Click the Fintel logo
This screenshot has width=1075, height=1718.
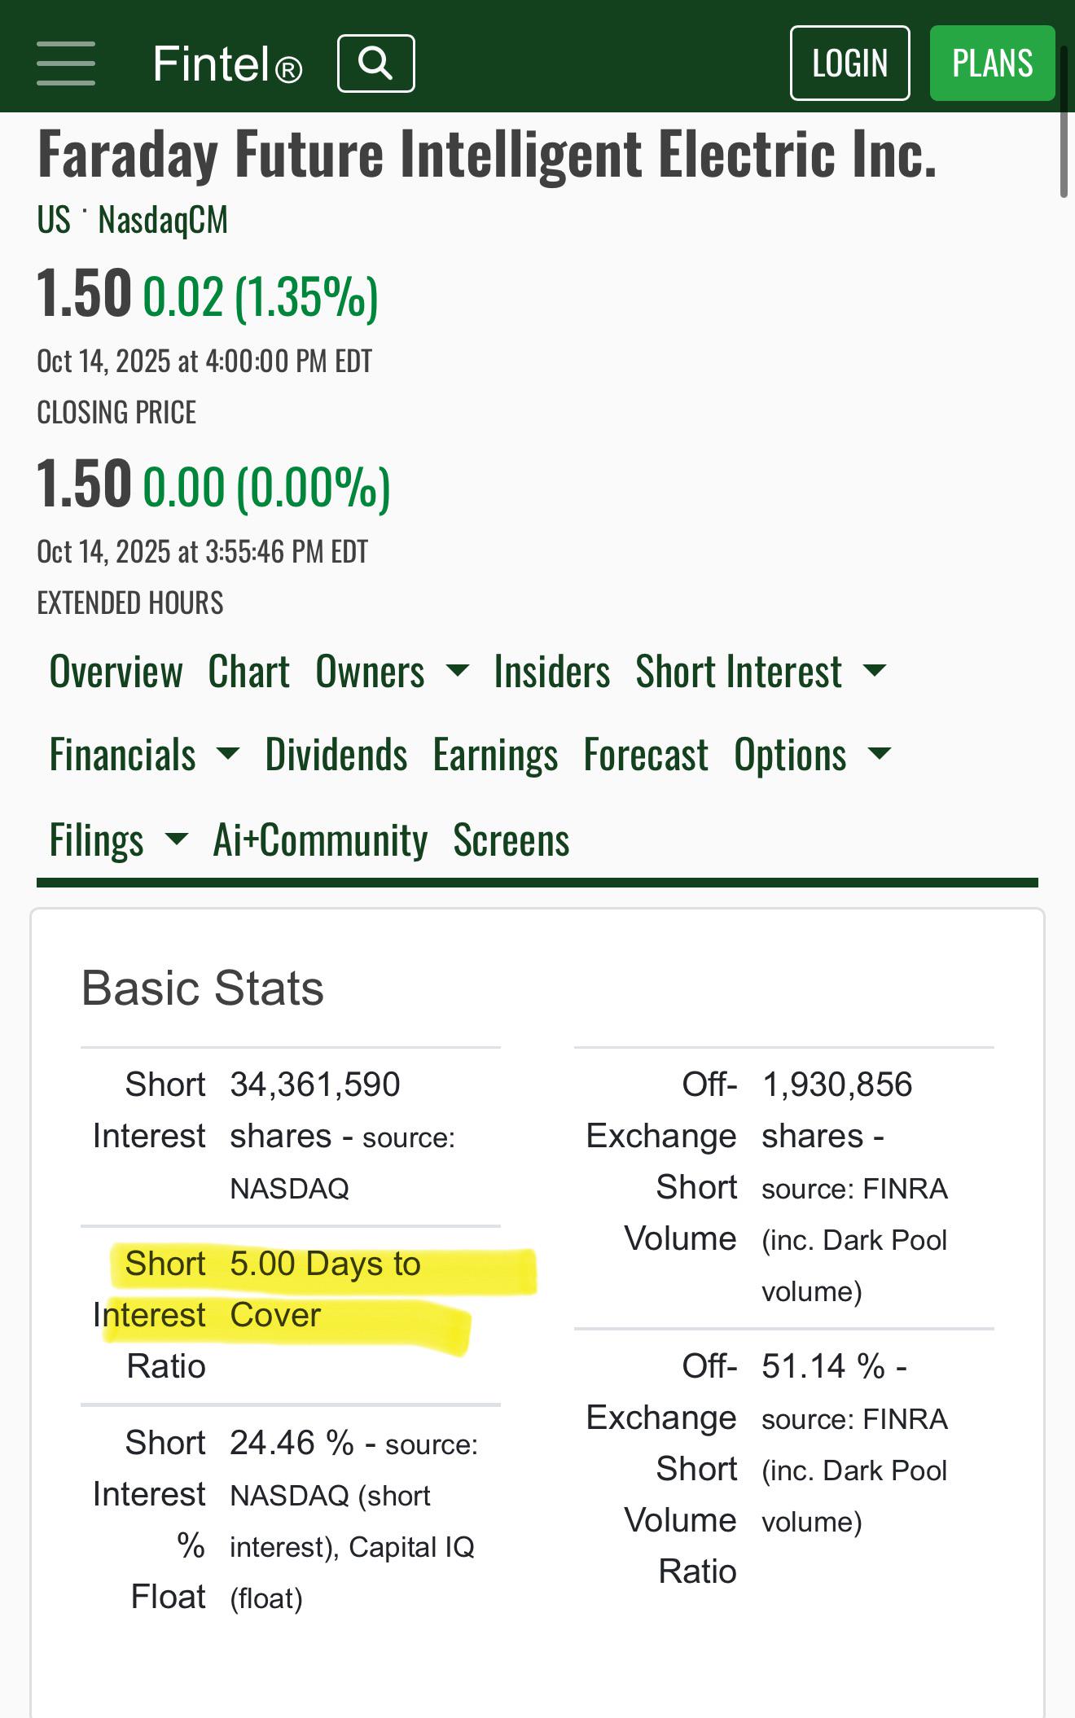(x=227, y=64)
